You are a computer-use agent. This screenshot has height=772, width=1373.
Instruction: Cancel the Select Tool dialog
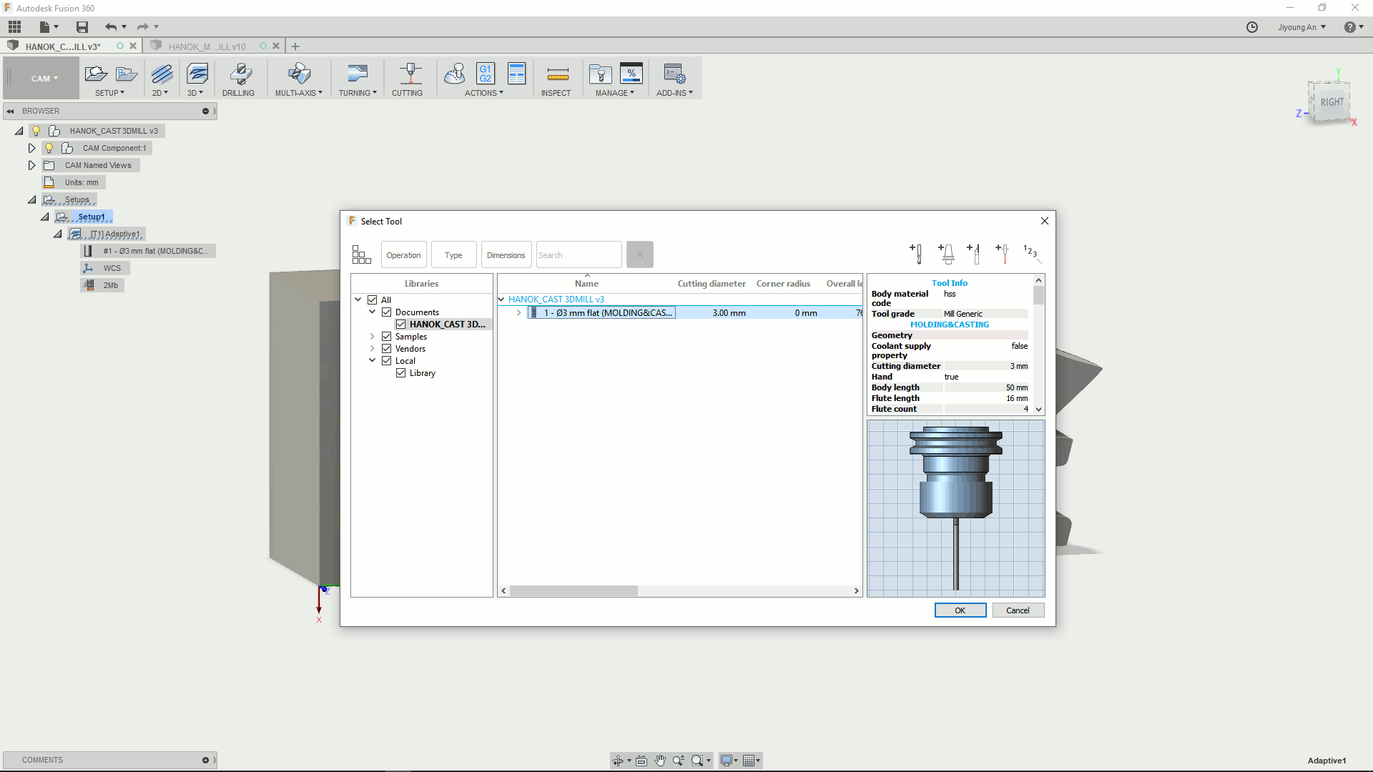(1018, 610)
